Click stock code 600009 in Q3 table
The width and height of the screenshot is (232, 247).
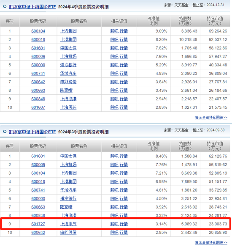(38, 165)
